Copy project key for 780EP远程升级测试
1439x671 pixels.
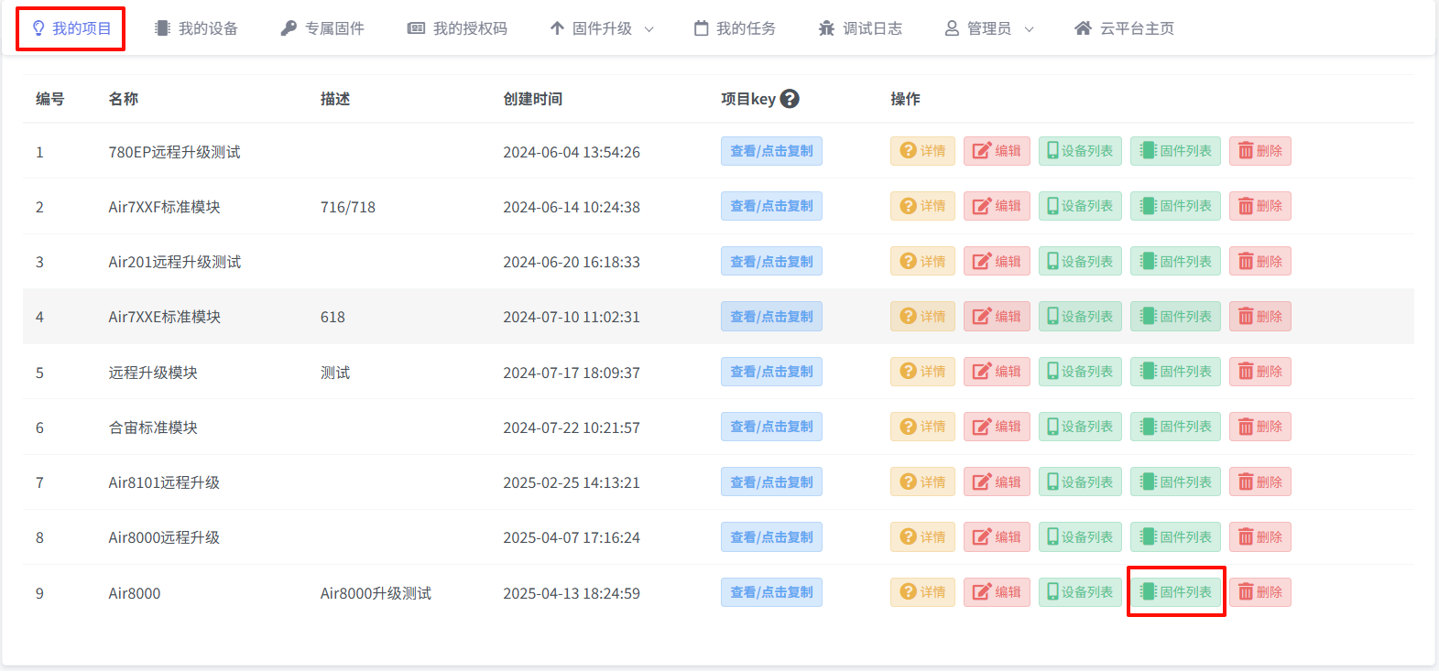point(771,151)
